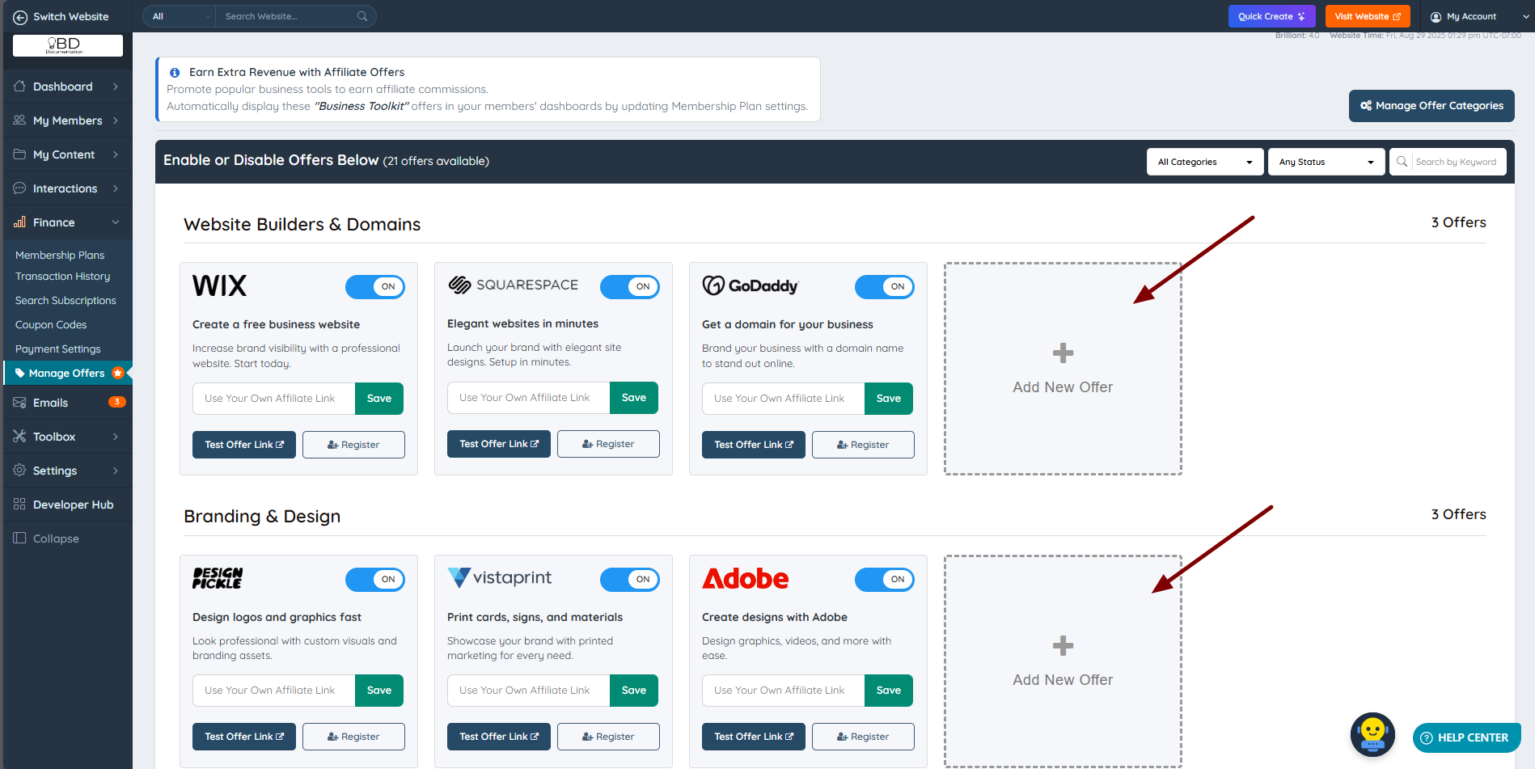This screenshot has height=769, width=1535.
Task: Turn off the Design Pickle offer
Action: pyautogui.click(x=375, y=579)
